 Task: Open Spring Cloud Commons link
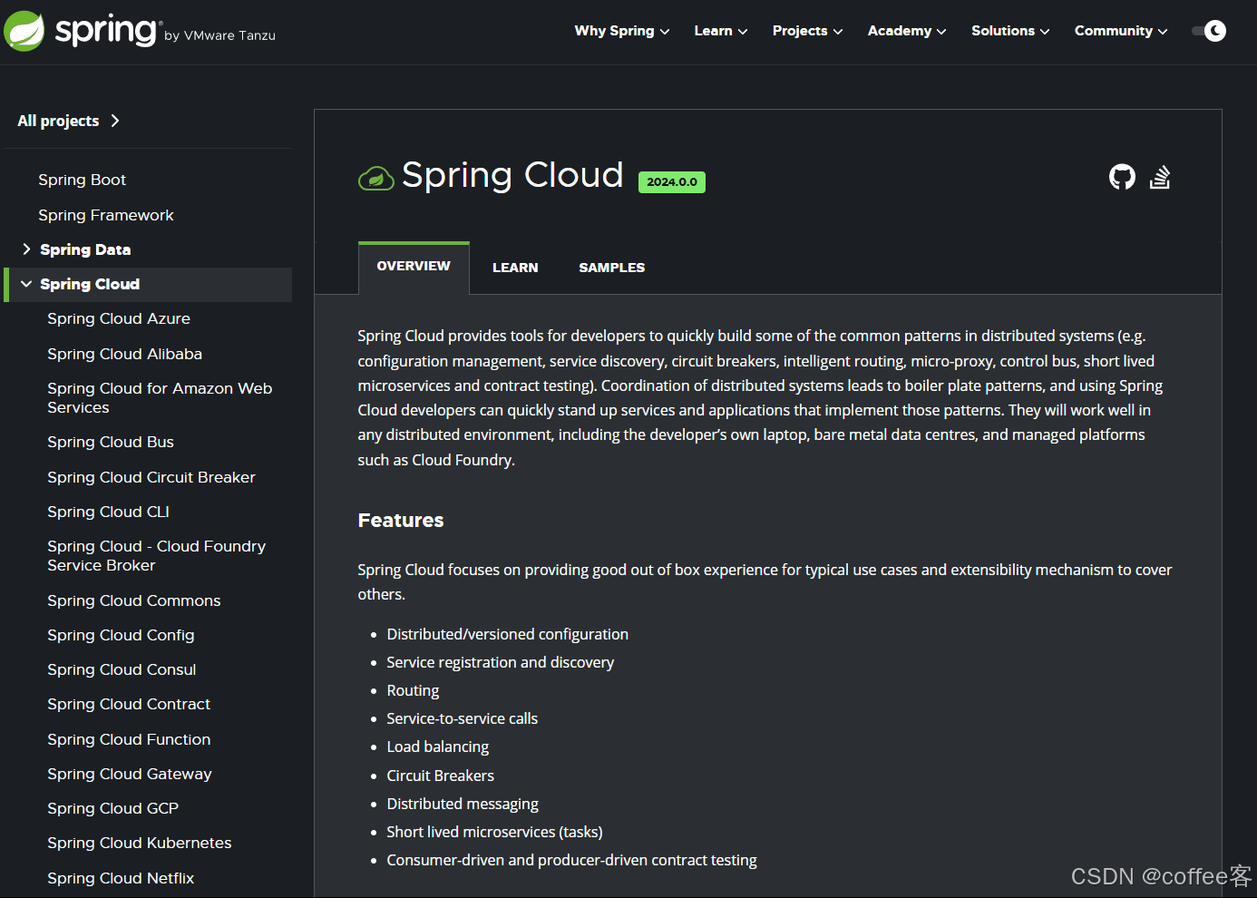point(134,600)
